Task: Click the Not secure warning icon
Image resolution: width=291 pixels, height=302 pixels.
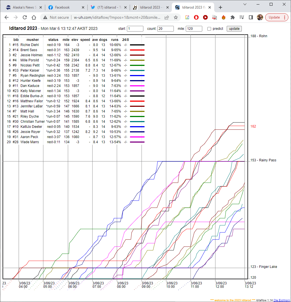Action: (x=45, y=17)
